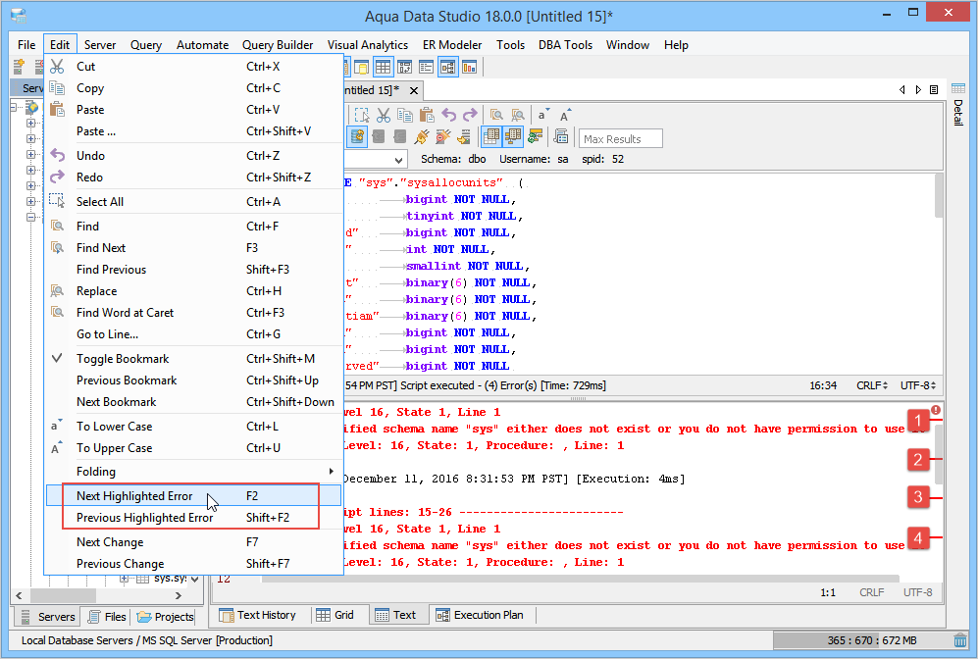
Task: Collapse the root server node beside globe icon
Action: tap(14, 107)
